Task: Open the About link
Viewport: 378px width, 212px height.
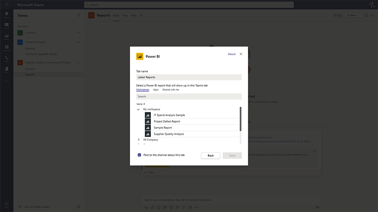Action: tap(231, 54)
